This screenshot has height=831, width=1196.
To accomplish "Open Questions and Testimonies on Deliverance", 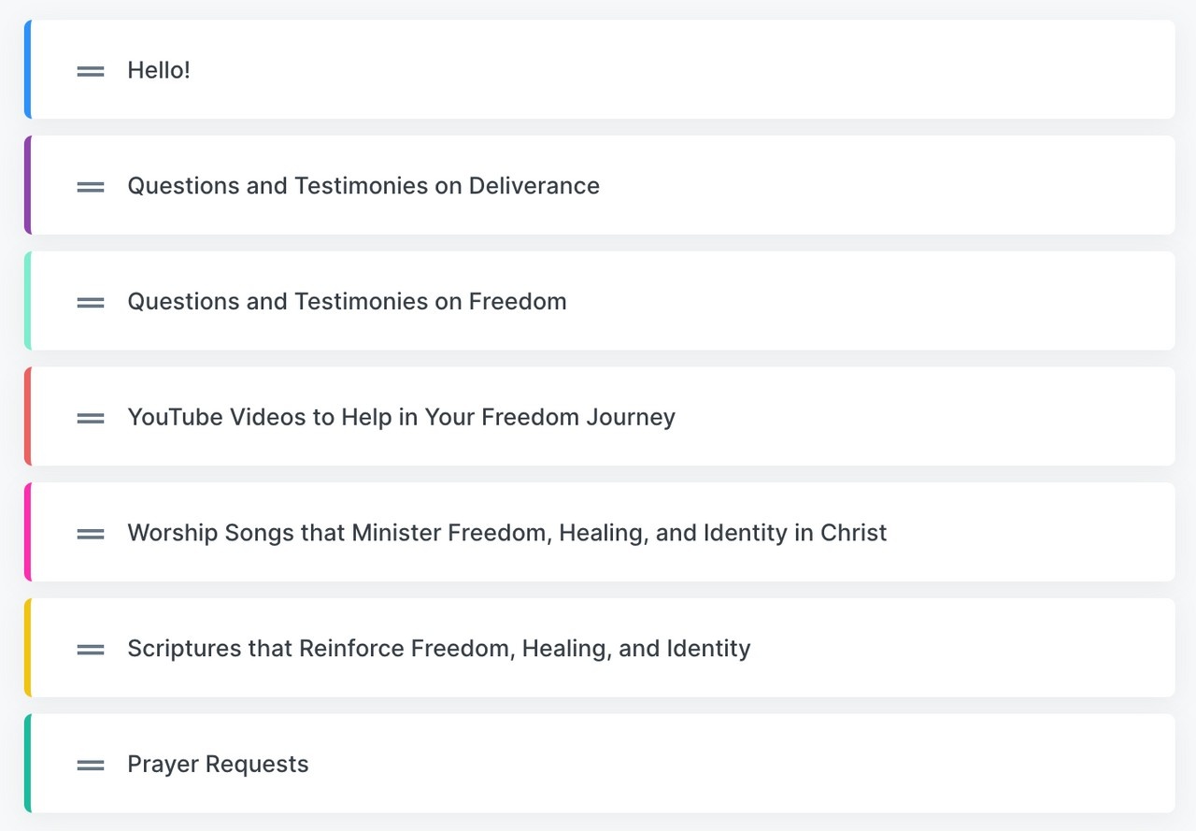I will pos(363,186).
